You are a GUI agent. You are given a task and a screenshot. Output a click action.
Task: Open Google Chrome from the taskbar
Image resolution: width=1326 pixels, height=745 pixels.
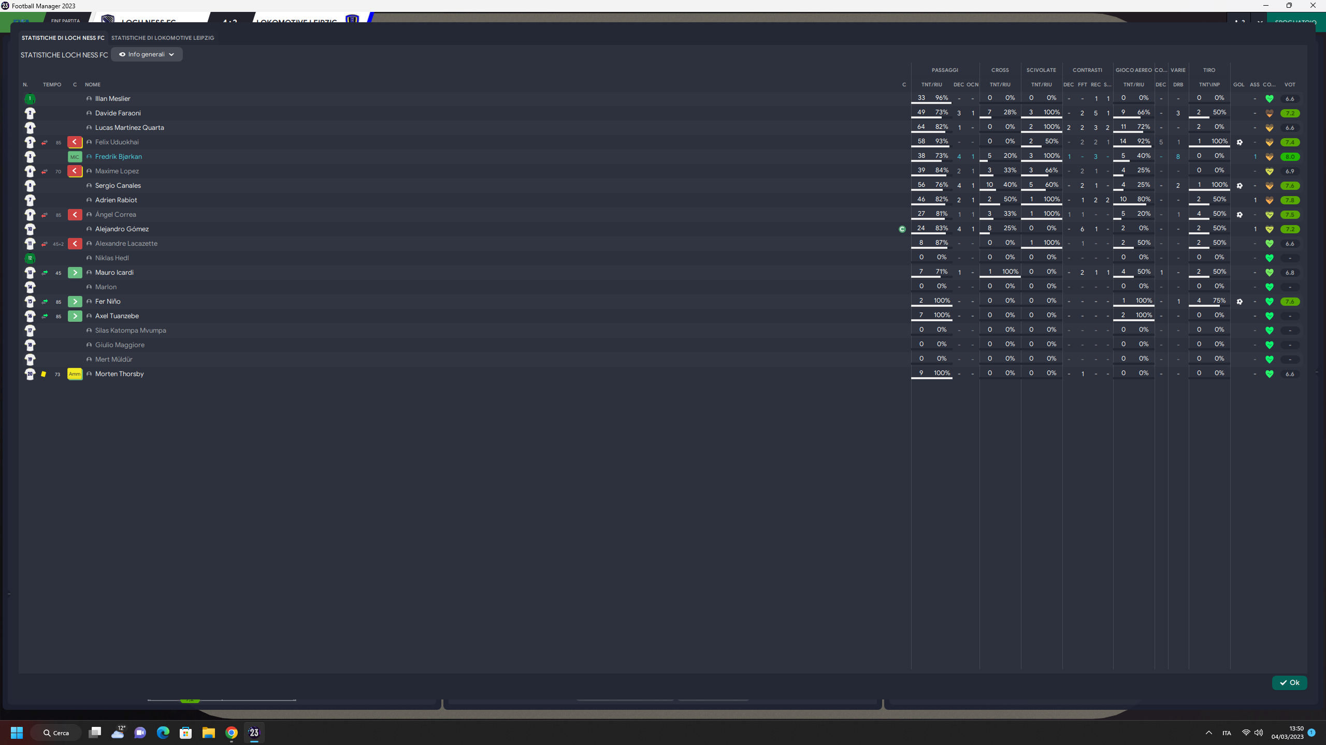click(x=232, y=733)
